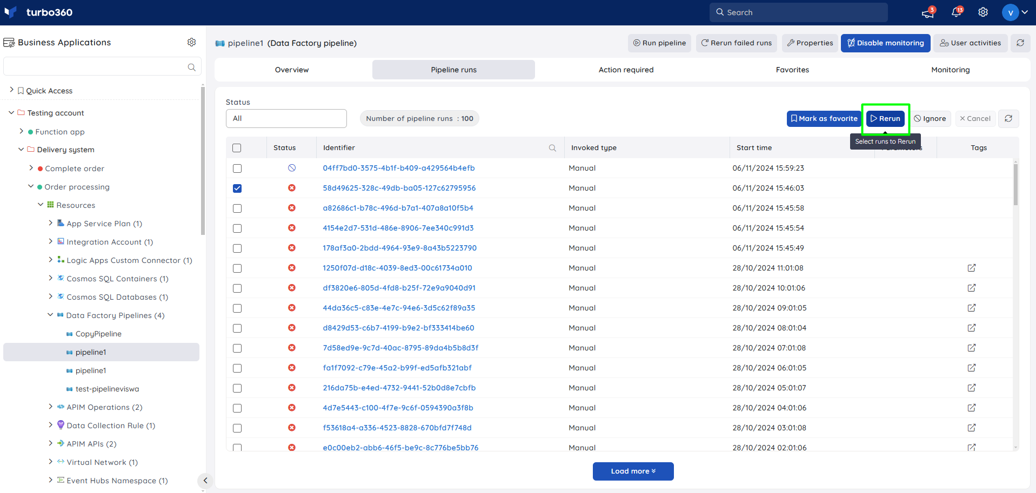Toggle the select-all runs checkbox
The height and width of the screenshot is (493, 1036).
[x=237, y=148]
